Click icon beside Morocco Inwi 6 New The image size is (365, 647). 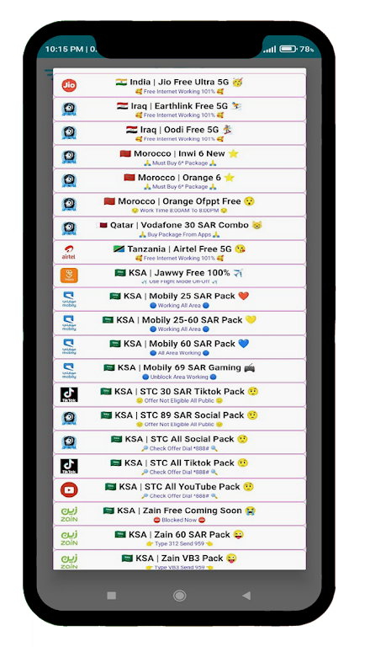tap(69, 157)
